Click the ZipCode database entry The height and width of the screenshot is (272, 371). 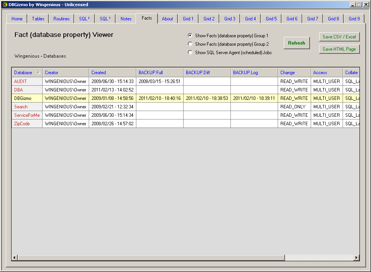[22, 124]
